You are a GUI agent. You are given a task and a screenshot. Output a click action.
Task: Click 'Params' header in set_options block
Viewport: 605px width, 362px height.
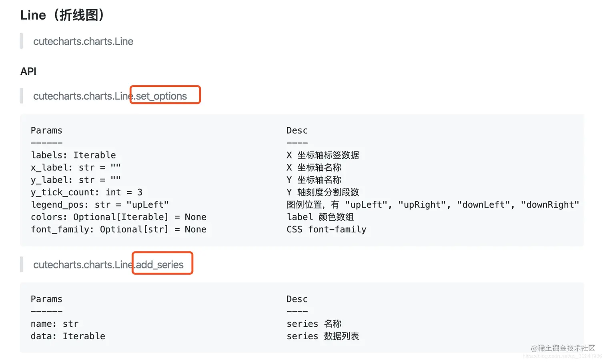46,131
